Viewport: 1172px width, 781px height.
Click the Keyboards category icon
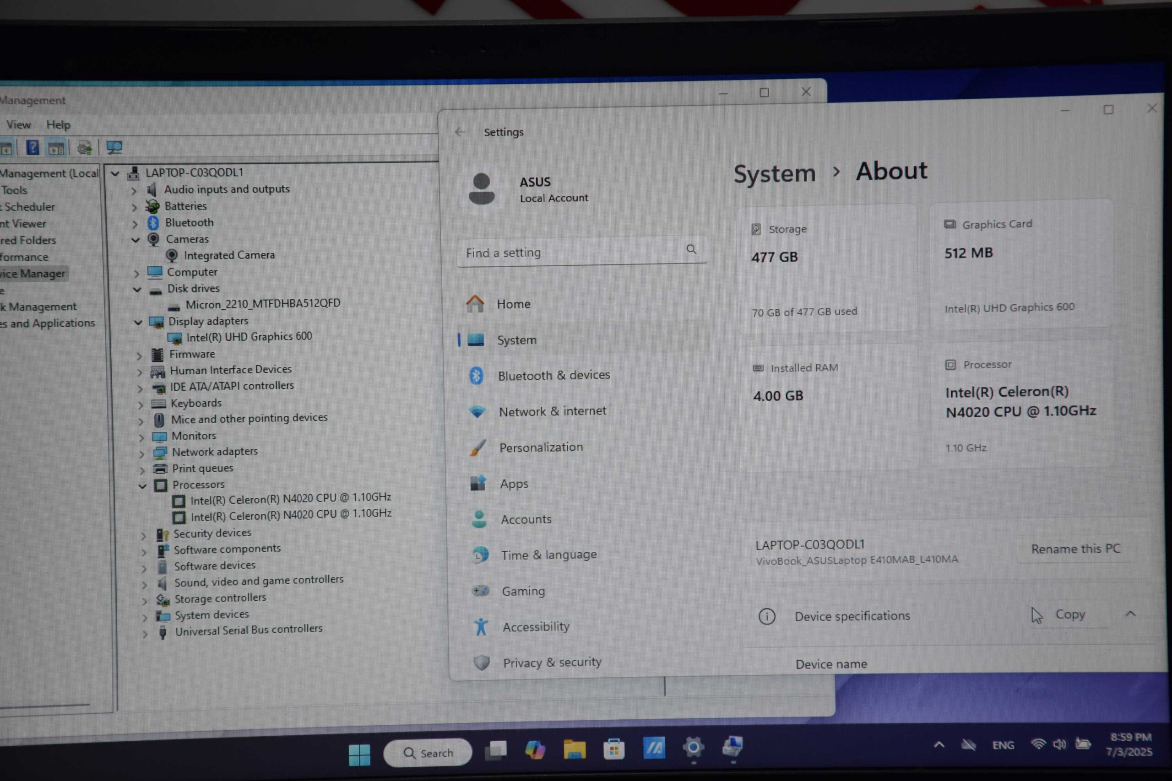[158, 404]
